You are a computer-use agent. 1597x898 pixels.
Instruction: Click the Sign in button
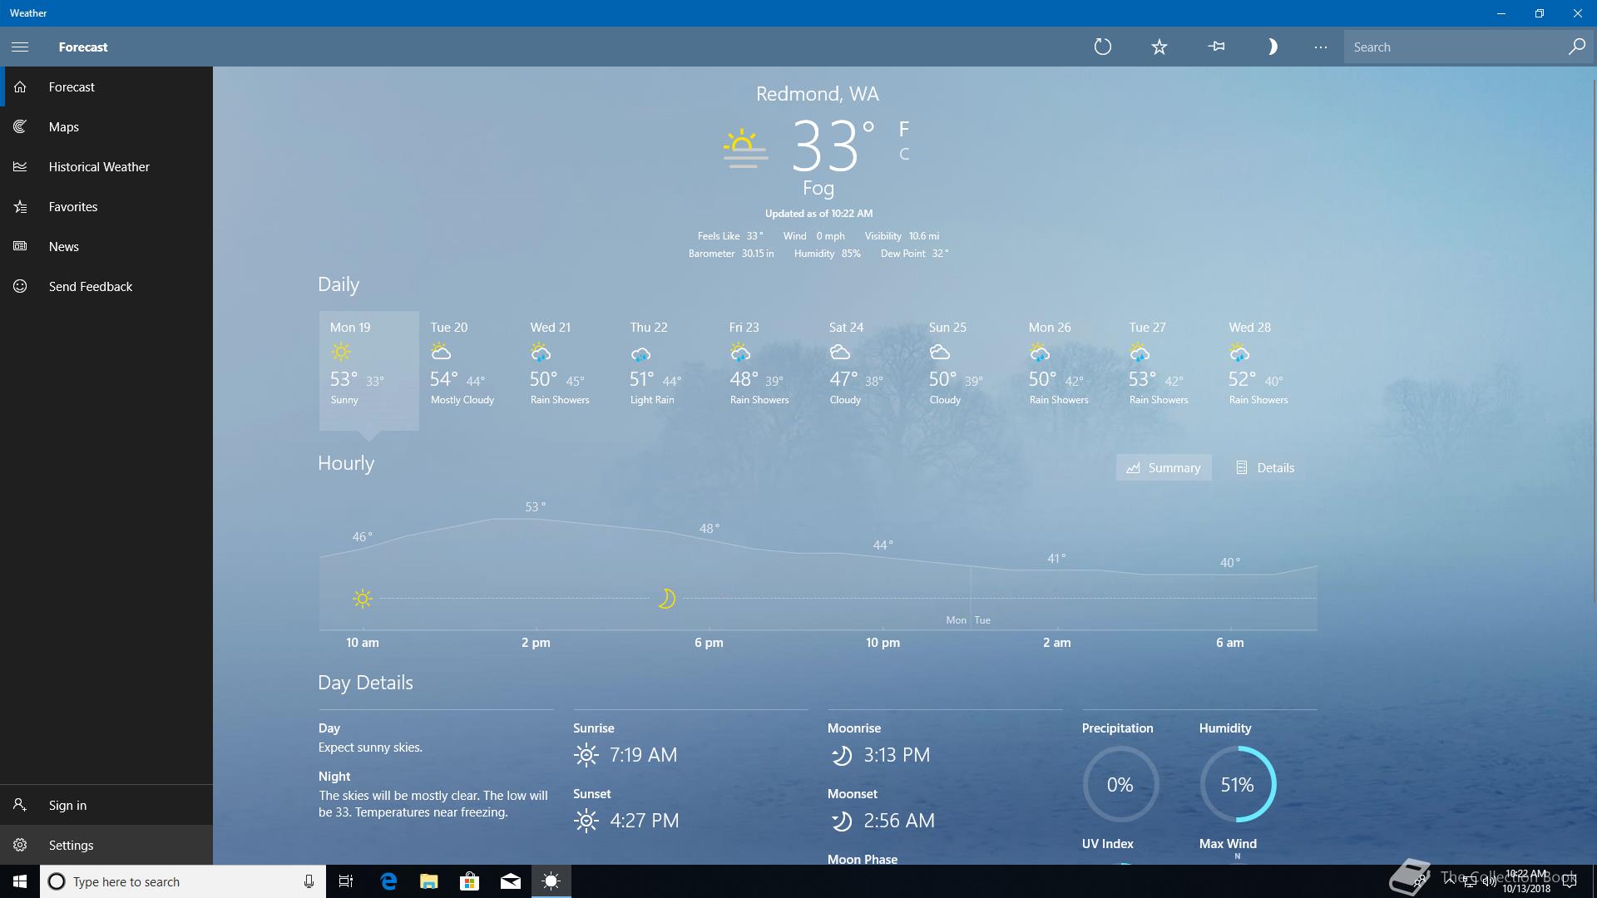pos(106,805)
